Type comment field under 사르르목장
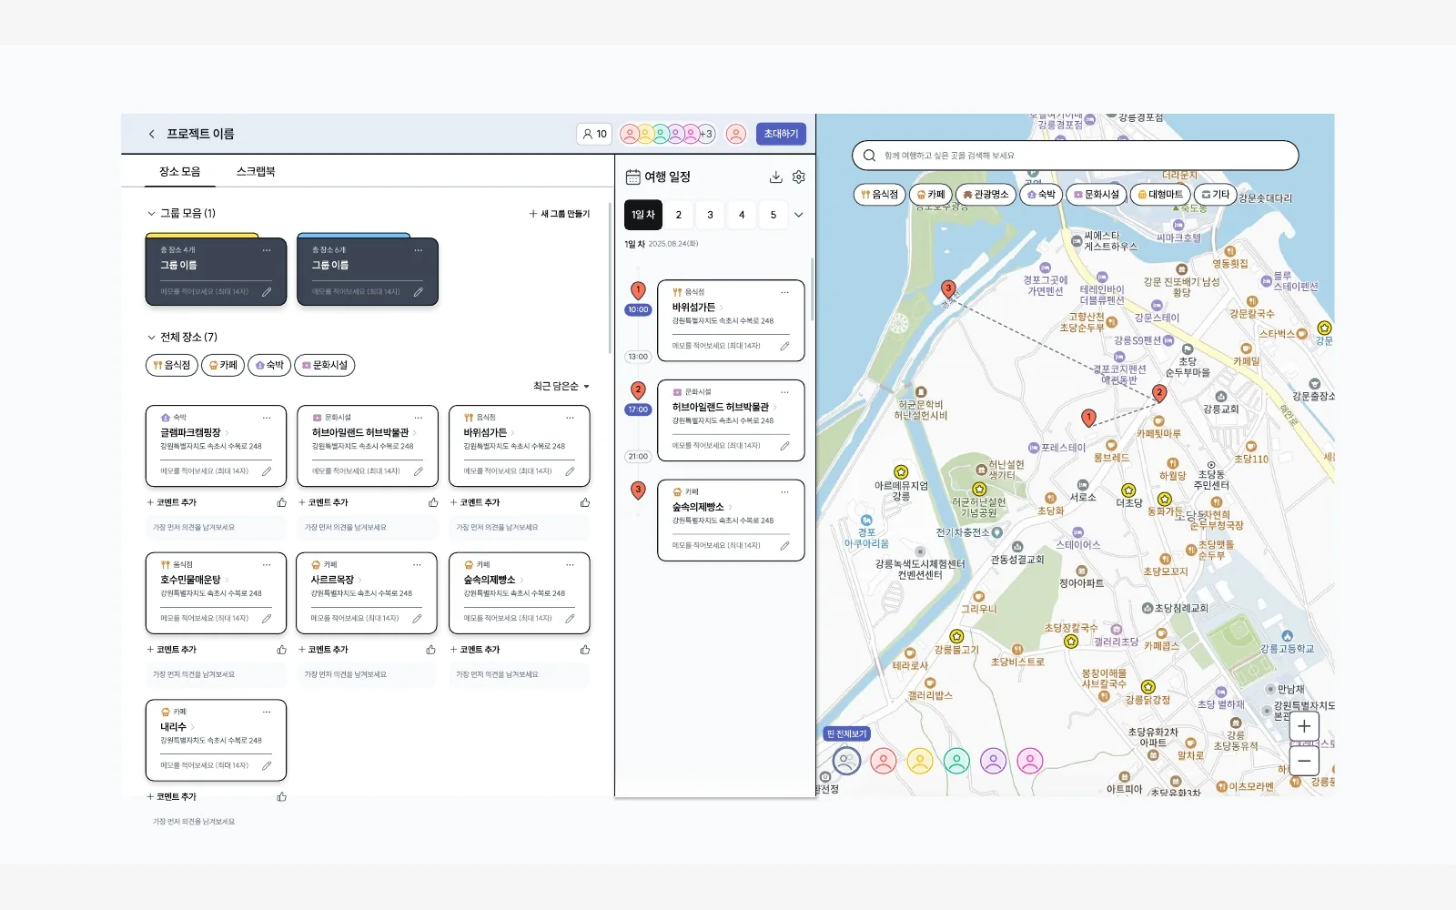The image size is (1456, 910). click(x=368, y=674)
